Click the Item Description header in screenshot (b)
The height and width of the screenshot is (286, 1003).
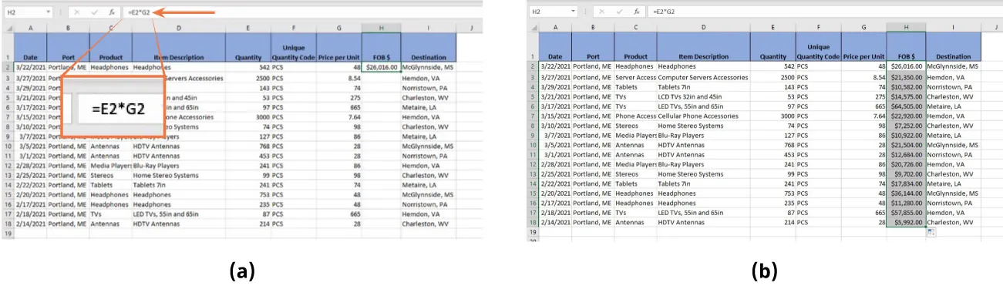point(703,46)
